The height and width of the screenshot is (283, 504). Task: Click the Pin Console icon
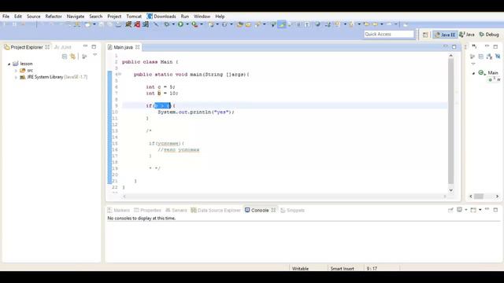(450, 210)
